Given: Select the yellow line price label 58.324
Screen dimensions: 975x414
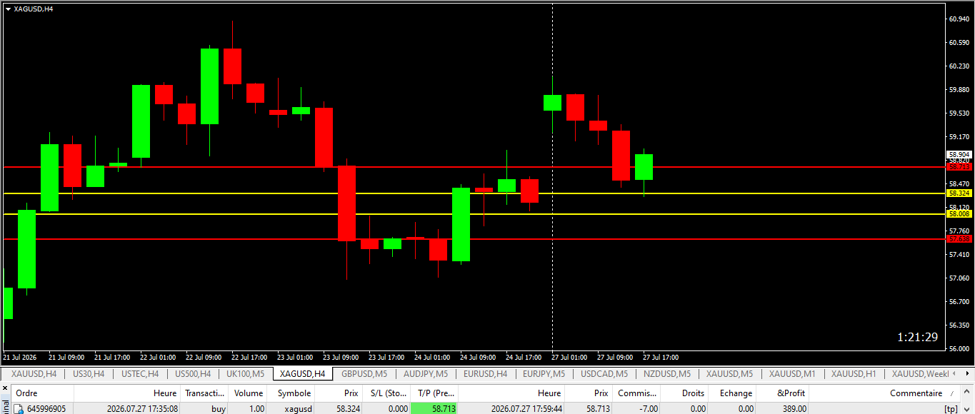Looking at the screenshot, I should (959, 193).
